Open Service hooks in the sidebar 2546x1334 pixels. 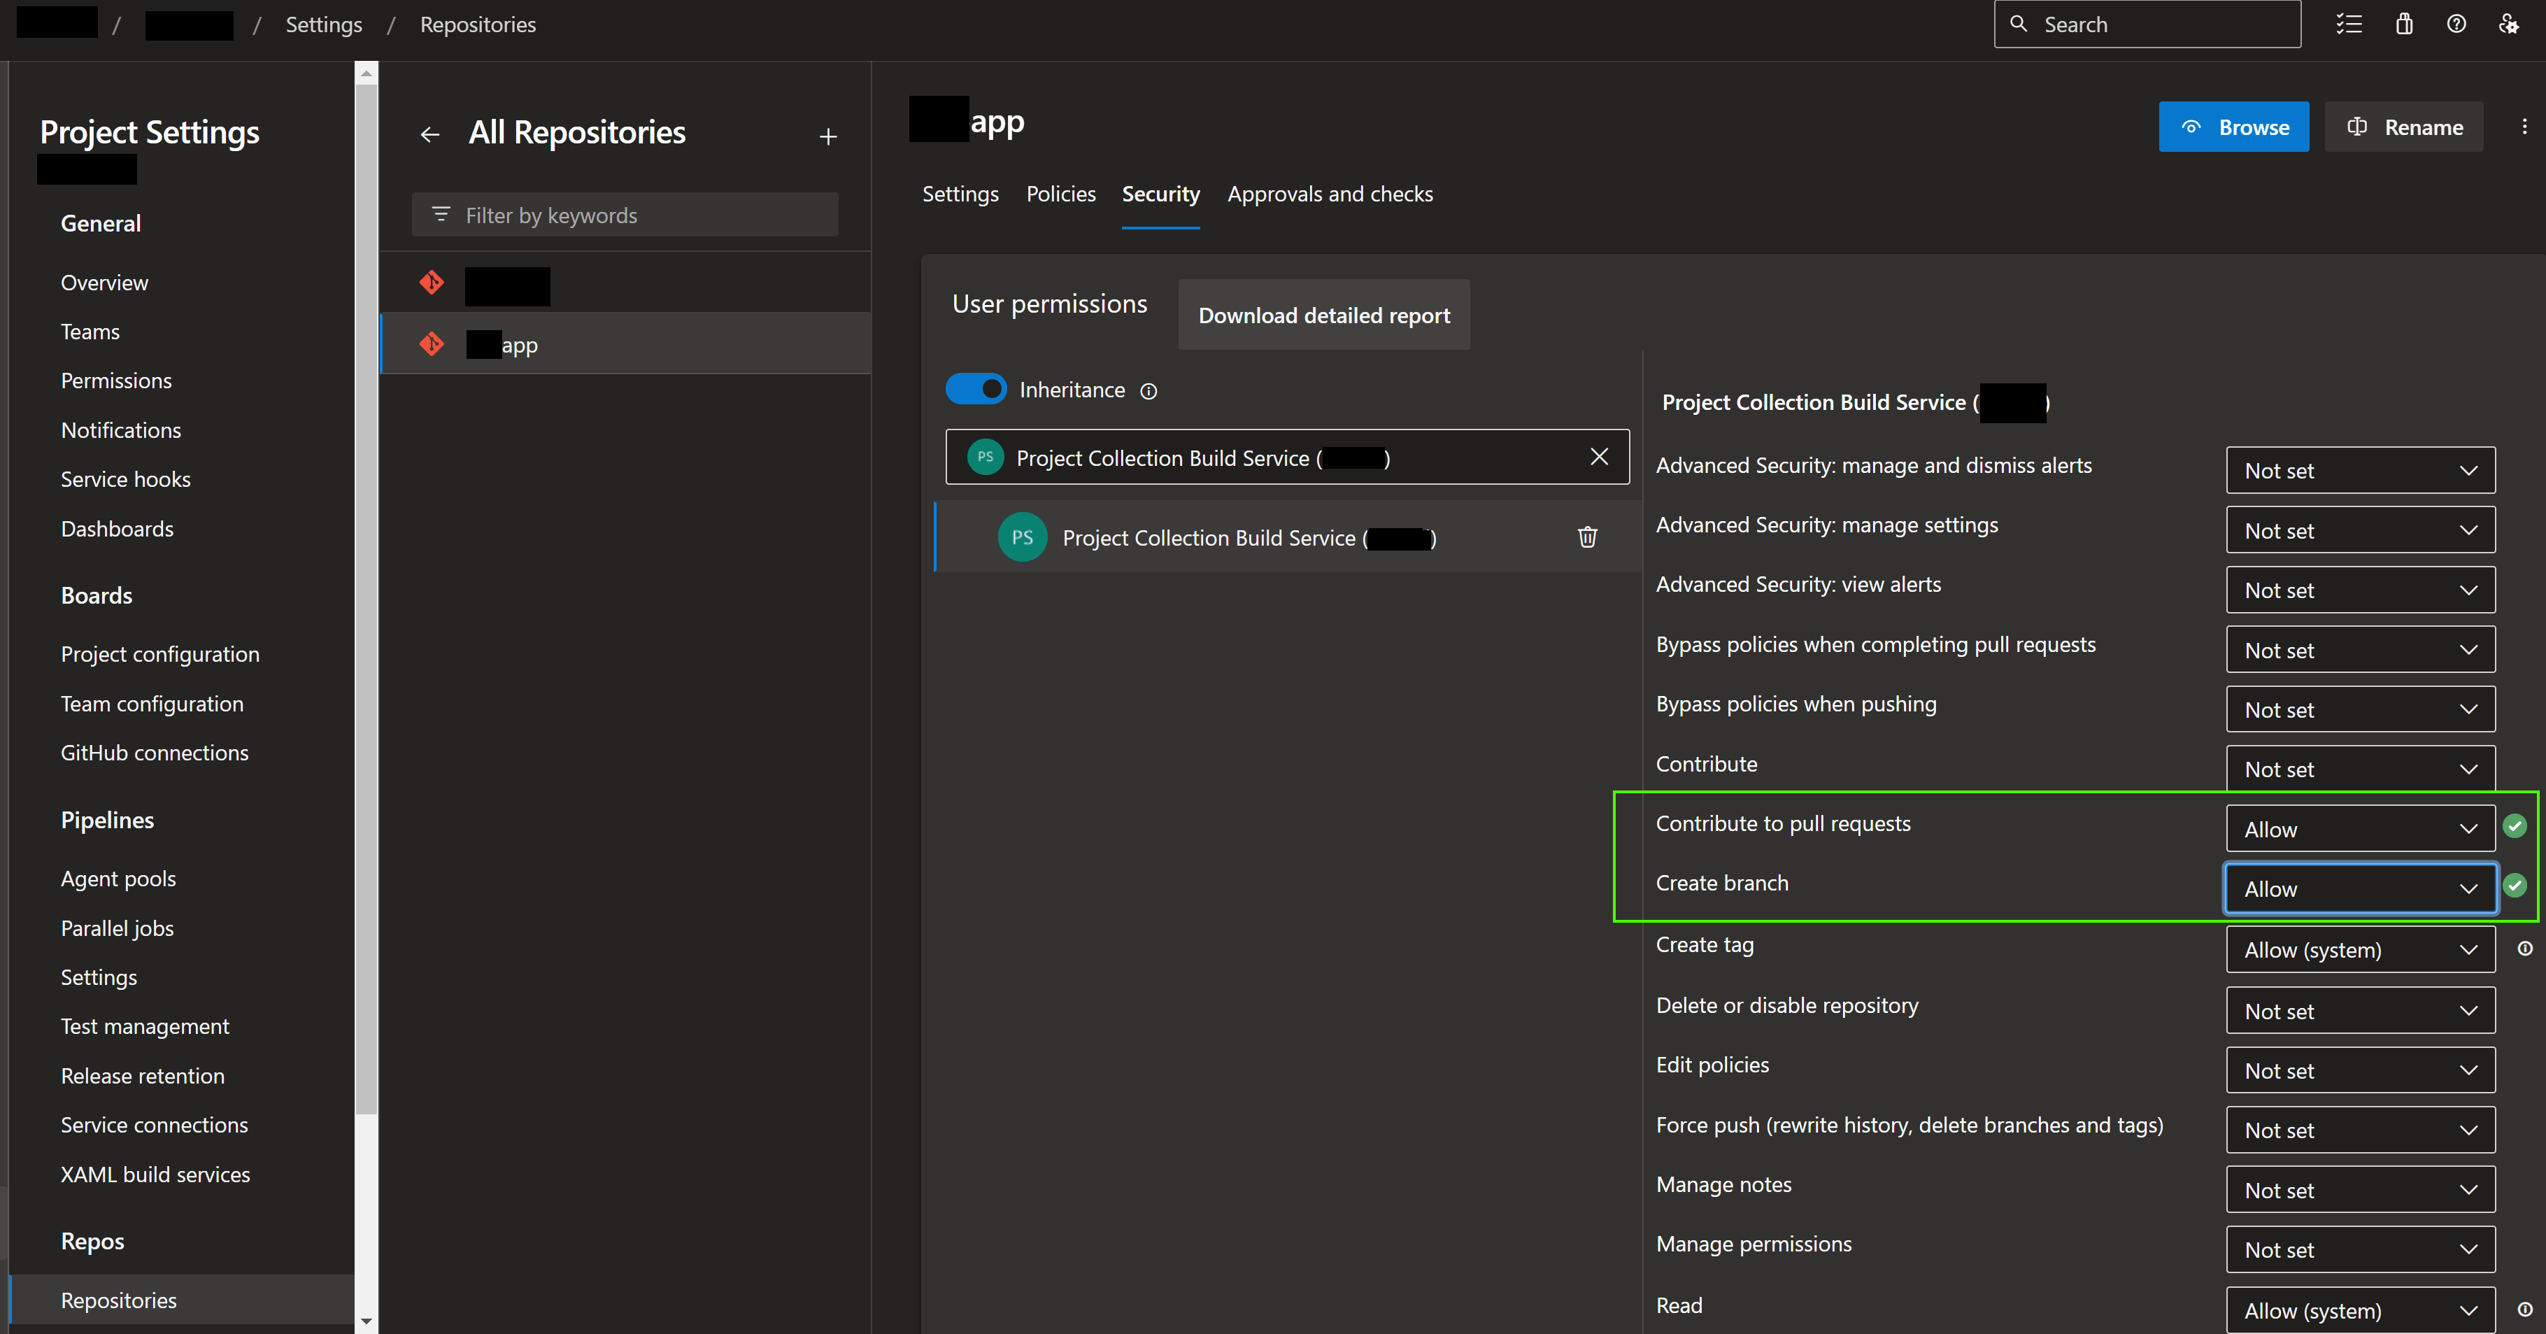[125, 479]
